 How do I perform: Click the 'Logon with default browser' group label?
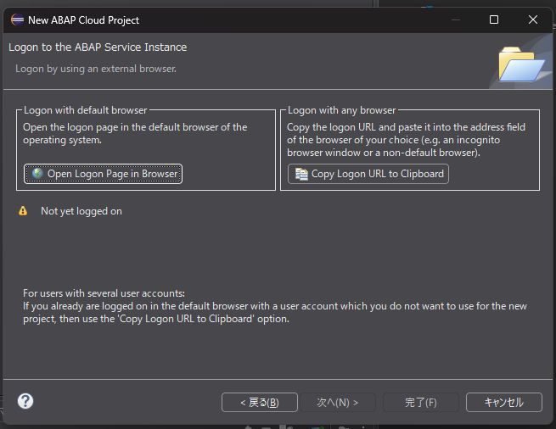tap(85, 110)
